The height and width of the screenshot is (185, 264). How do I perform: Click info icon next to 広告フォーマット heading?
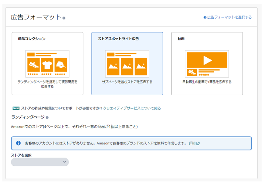64,18
